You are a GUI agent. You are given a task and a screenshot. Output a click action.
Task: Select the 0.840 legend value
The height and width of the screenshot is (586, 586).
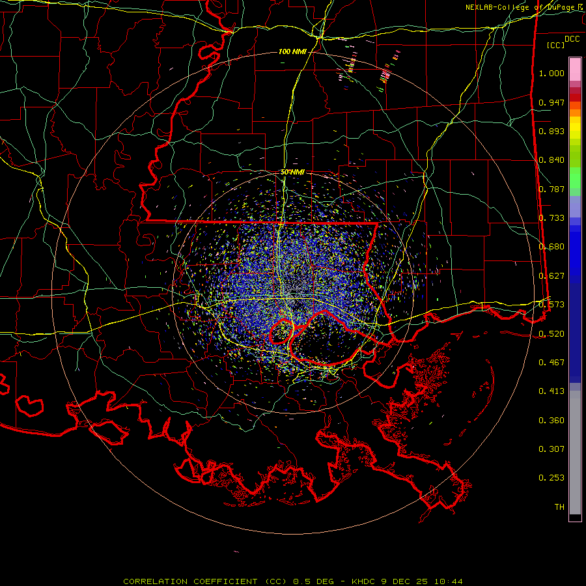(x=551, y=160)
